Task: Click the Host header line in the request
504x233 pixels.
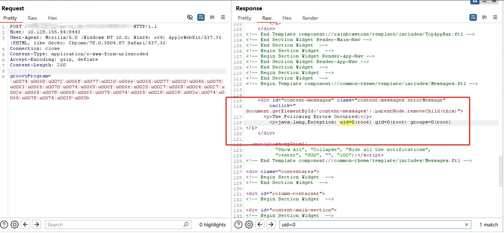Action: (x=45, y=32)
